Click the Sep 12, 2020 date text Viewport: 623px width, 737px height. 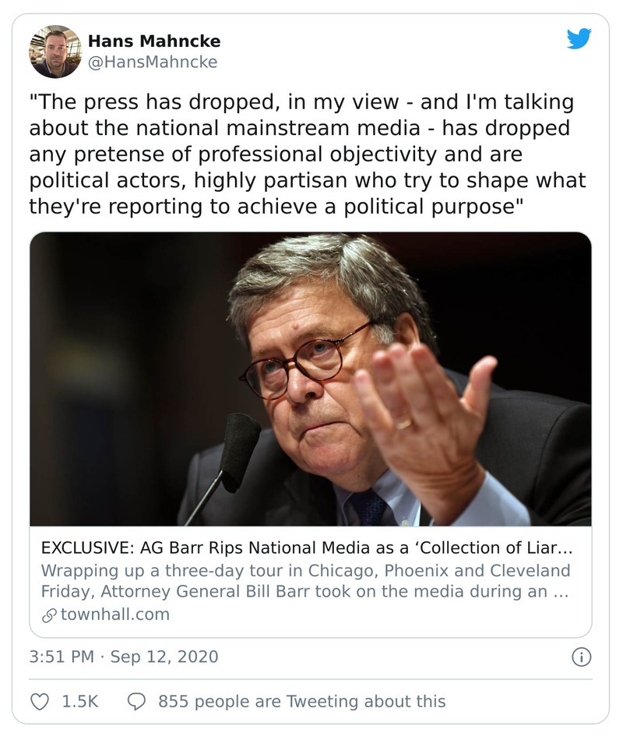[164, 657]
